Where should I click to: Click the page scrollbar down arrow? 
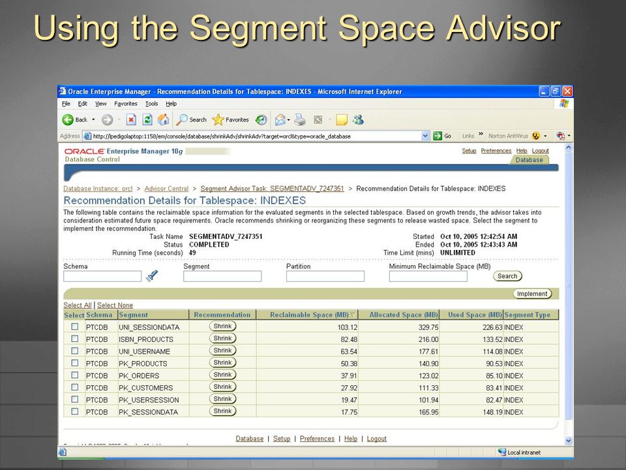click(x=569, y=441)
